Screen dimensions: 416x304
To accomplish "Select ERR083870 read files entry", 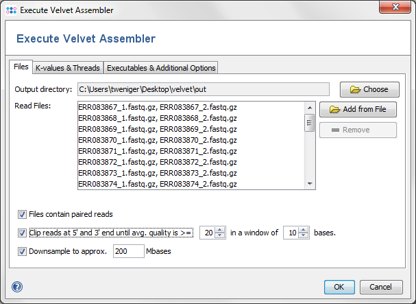I will click(x=158, y=140).
